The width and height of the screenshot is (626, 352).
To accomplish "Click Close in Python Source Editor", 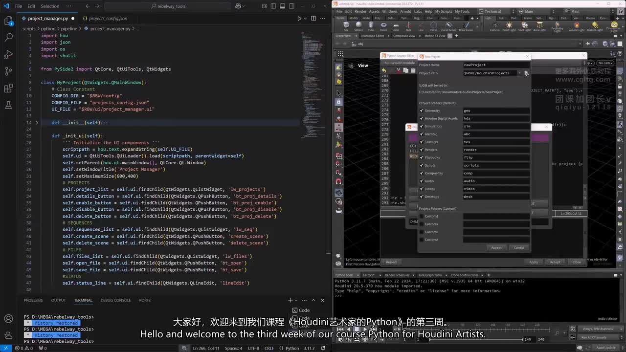I will tap(577, 262).
